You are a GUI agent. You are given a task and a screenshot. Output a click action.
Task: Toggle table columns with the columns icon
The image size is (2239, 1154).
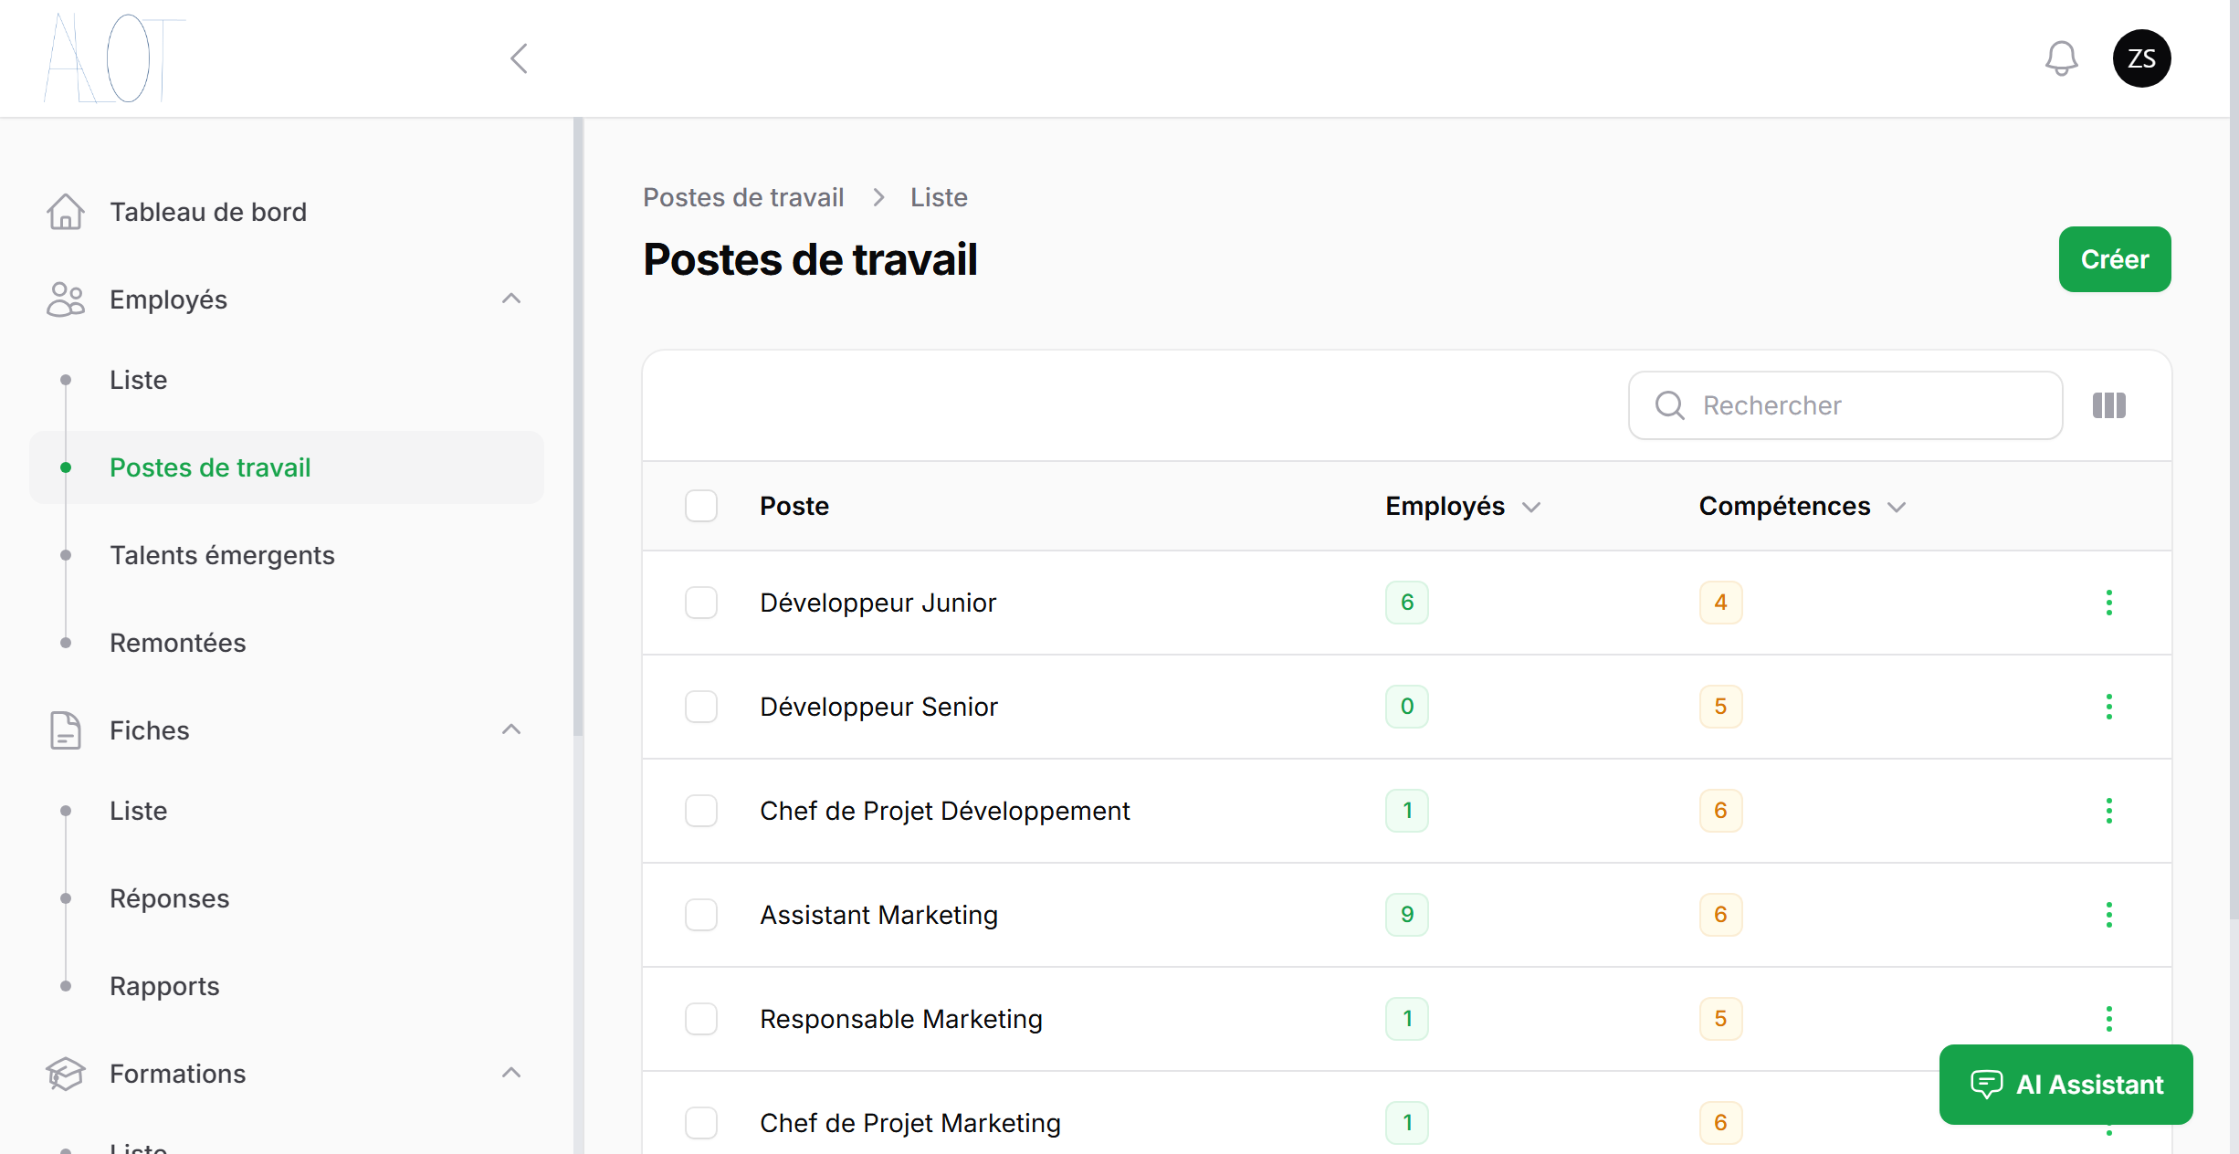point(2109,405)
